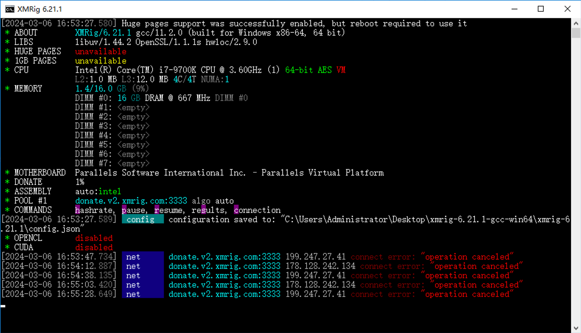The image size is (581, 333).
Task: Click the scrollbar up arrow
Action: coord(576,23)
